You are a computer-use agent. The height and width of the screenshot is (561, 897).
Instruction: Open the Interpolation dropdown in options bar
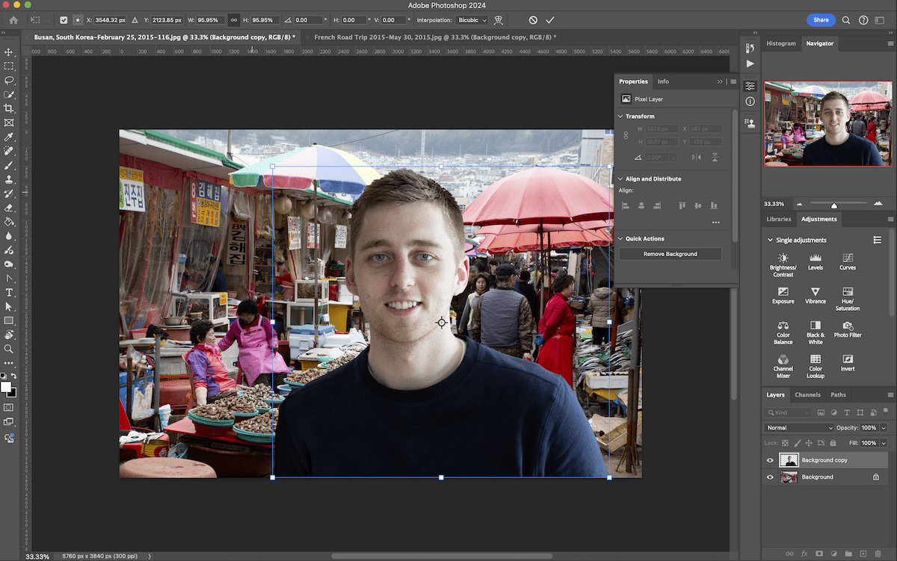coord(472,20)
